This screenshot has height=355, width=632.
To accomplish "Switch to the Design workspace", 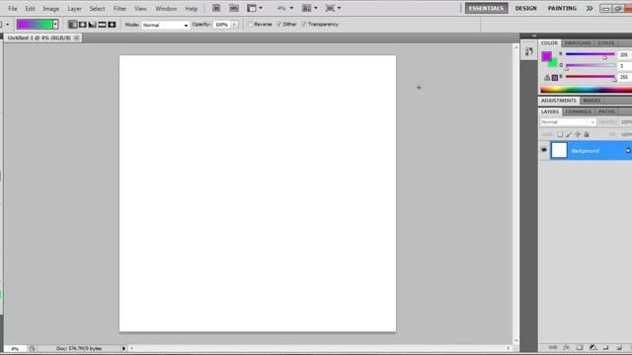I will click(526, 8).
